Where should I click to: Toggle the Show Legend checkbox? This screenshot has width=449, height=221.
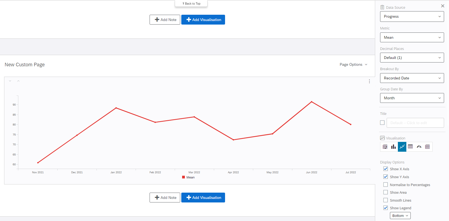coord(386,208)
